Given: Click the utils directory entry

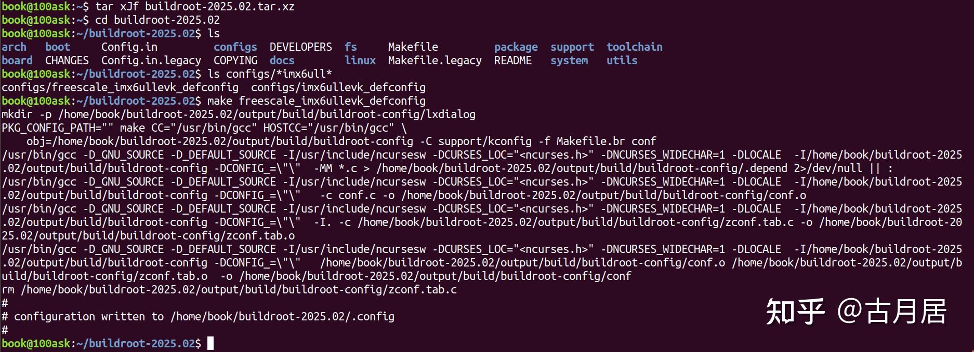Looking at the screenshot, I should 622,61.
